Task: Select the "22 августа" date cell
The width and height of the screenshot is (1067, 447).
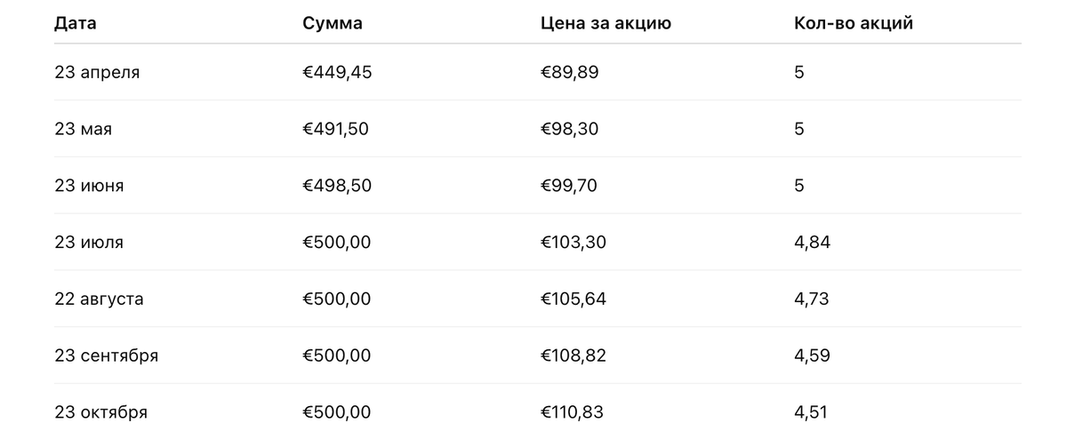Action: 99,299
